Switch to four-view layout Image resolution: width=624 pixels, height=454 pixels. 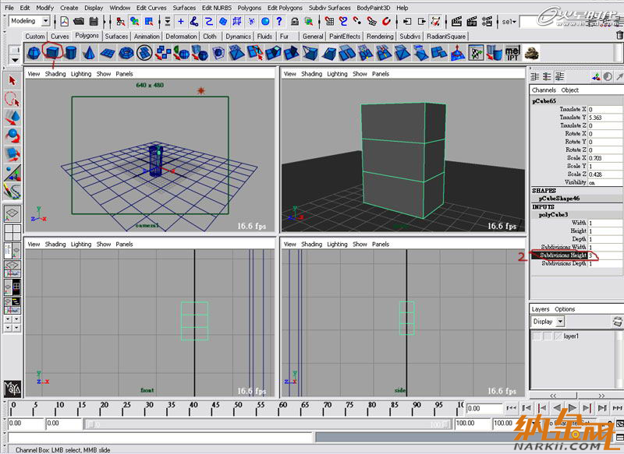[12, 233]
